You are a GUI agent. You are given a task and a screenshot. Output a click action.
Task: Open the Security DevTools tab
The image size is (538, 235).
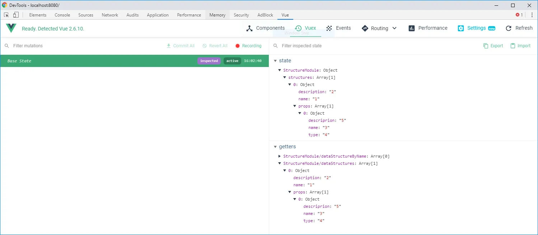coord(241,15)
